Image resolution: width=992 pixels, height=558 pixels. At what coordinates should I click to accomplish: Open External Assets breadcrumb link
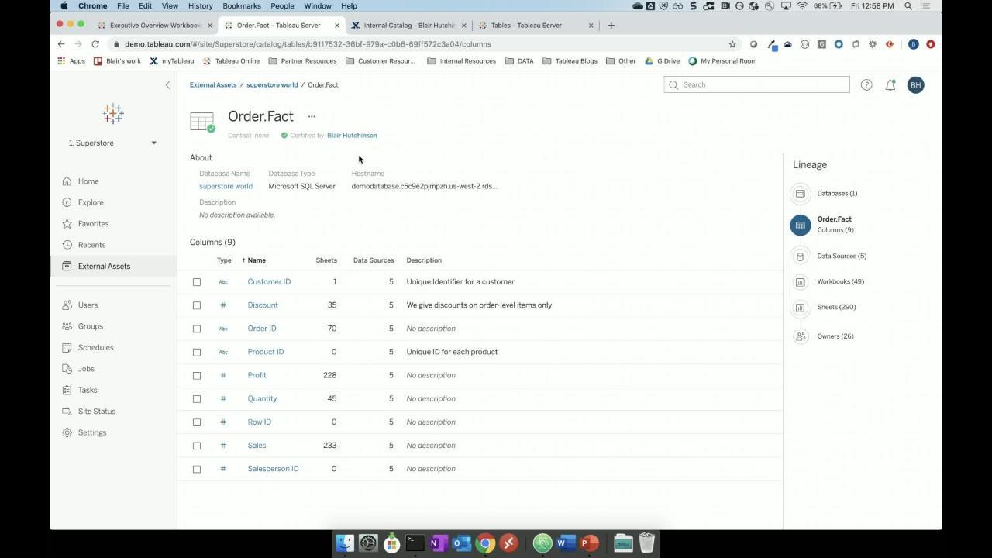[213, 85]
